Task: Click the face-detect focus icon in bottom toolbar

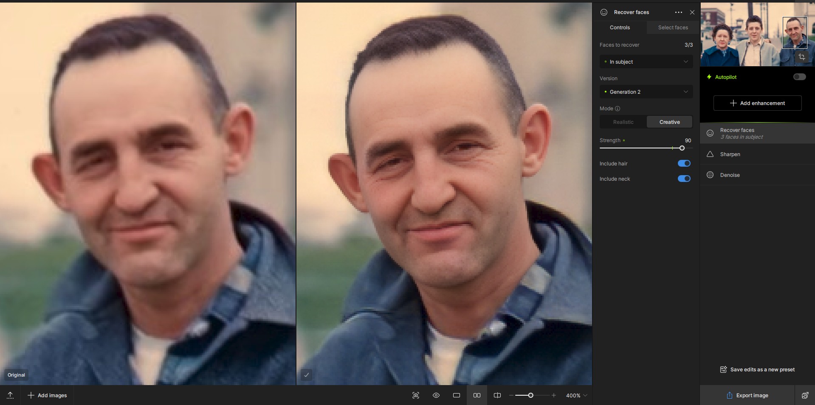Action: 416,395
